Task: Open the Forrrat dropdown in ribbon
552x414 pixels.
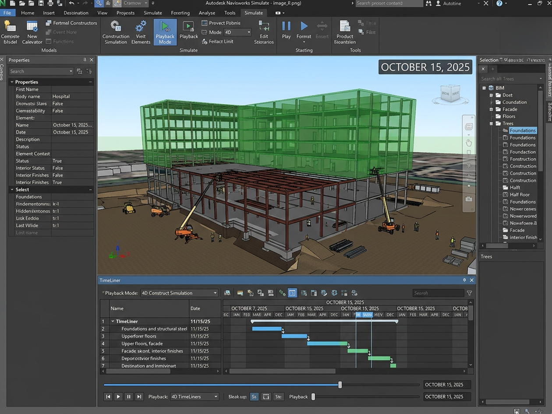Action: click(x=304, y=32)
